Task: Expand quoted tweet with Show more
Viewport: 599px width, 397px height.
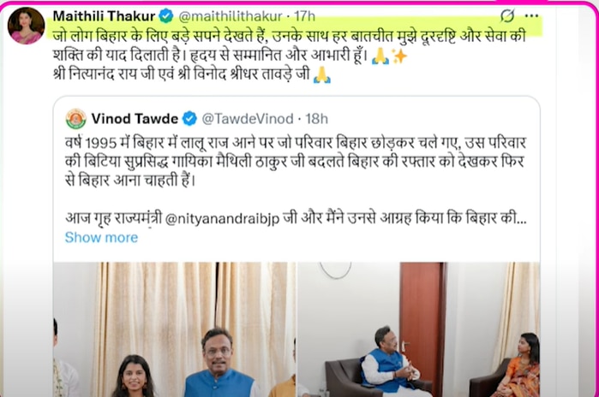Action: click(x=101, y=237)
